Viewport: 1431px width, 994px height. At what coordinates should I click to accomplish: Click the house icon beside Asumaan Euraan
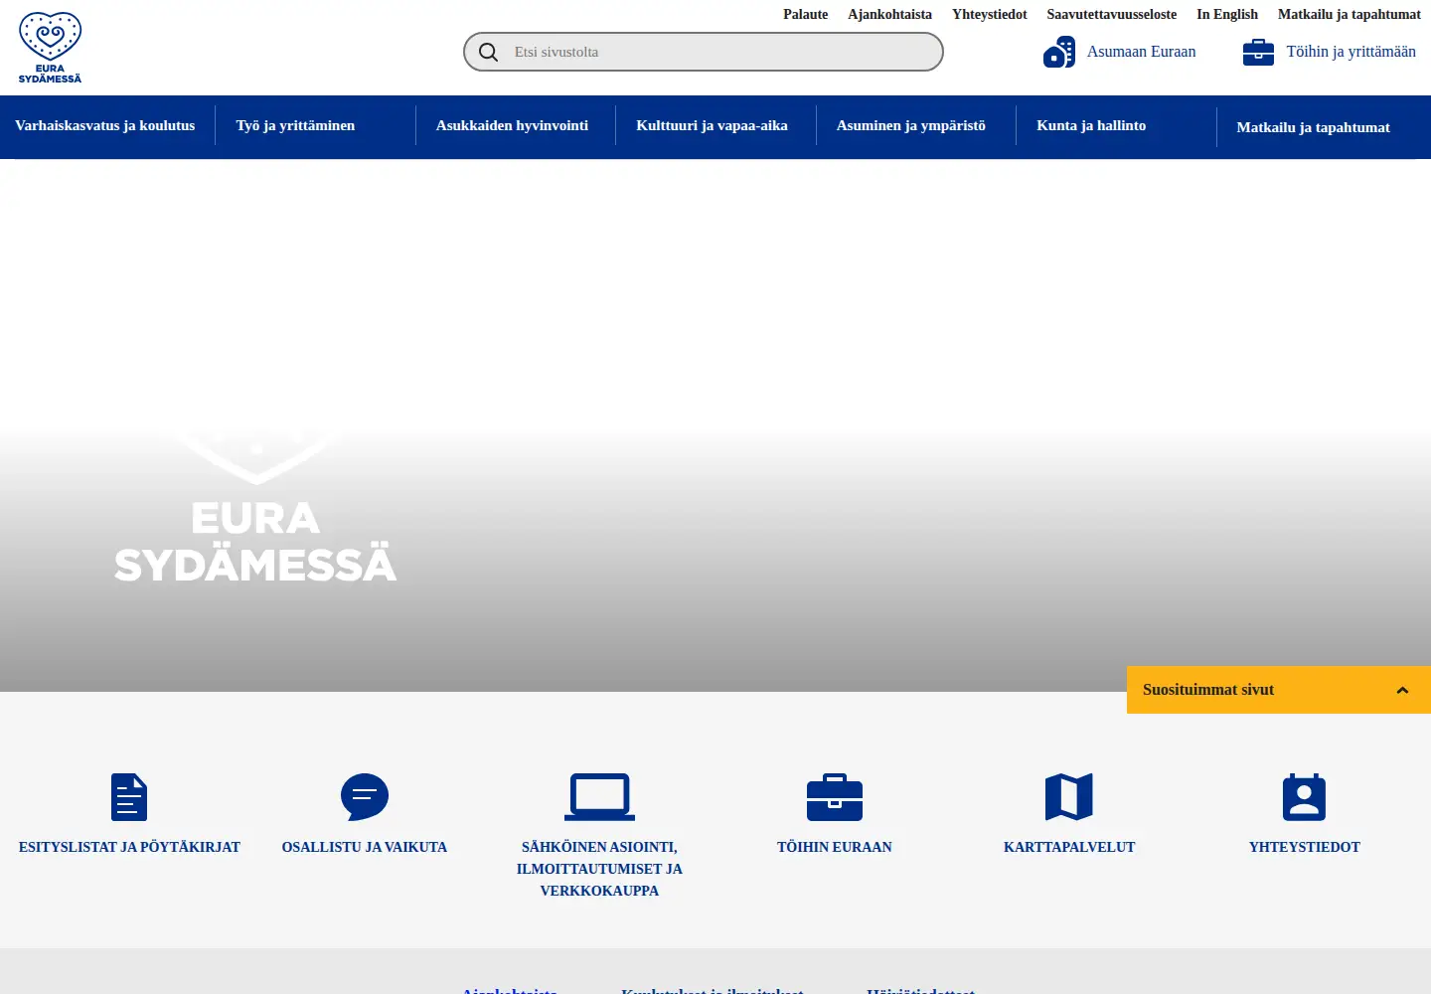point(1059,52)
